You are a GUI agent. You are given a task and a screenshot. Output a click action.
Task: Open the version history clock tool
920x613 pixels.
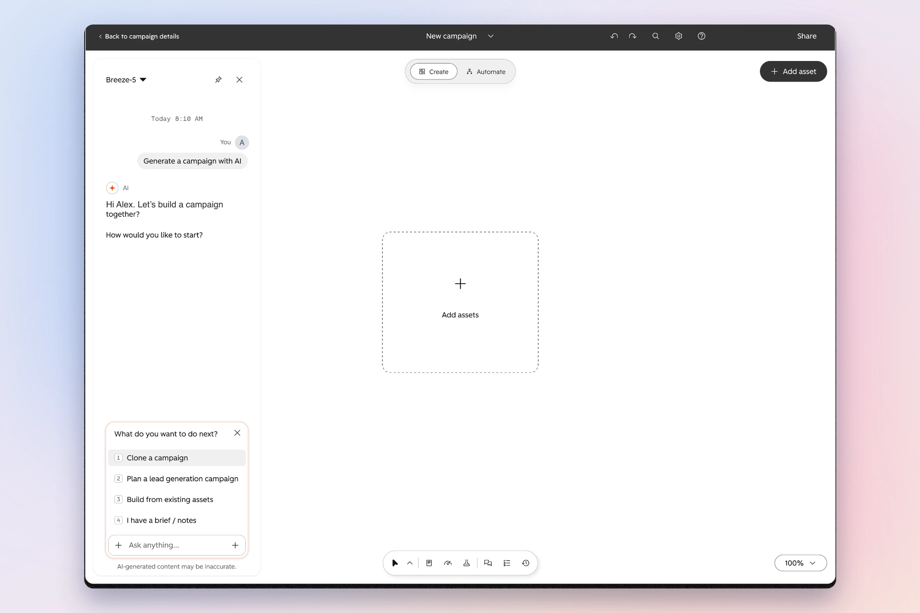pos(526,563)
